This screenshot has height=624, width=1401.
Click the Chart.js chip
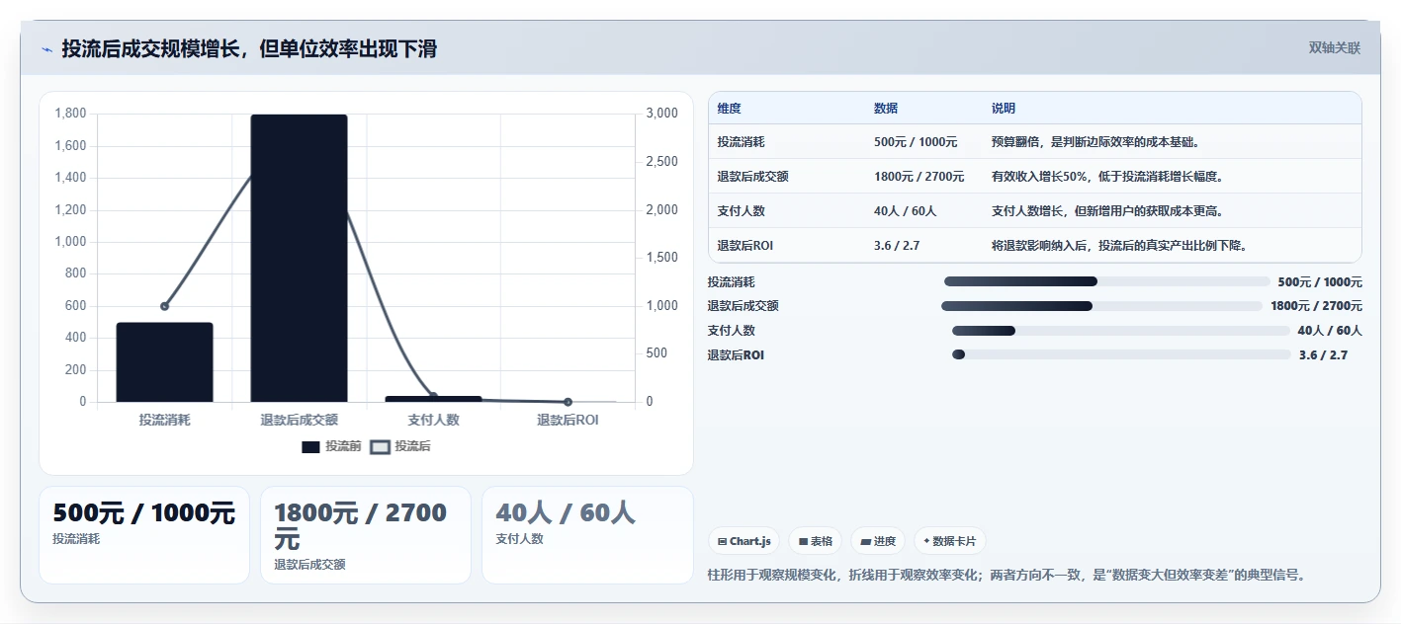(744, 541)
